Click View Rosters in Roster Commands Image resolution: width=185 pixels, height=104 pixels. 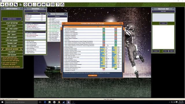(x=52, y=18)
